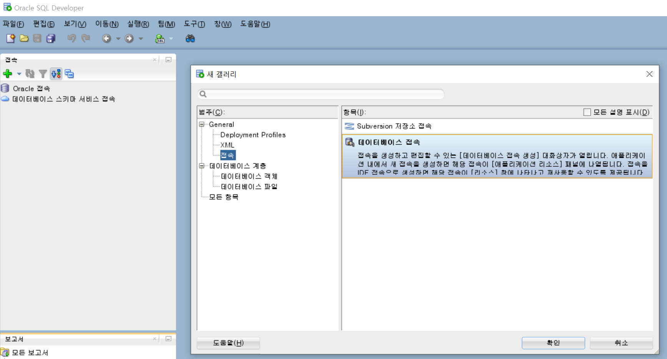
Task: Open the Forward button history dropdown
Action: click(141, 38)
